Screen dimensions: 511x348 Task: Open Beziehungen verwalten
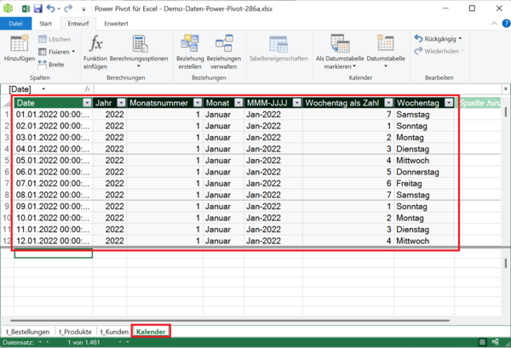[223, 43]
